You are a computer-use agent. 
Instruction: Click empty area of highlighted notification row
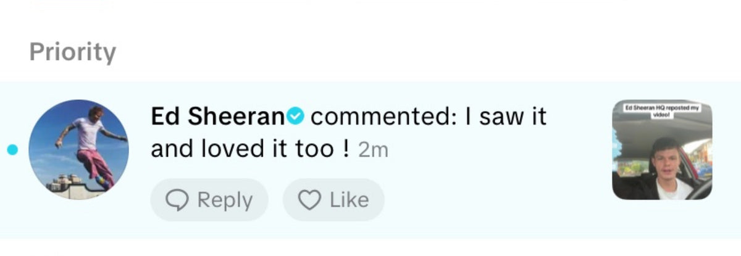click(x=494, y=197)
